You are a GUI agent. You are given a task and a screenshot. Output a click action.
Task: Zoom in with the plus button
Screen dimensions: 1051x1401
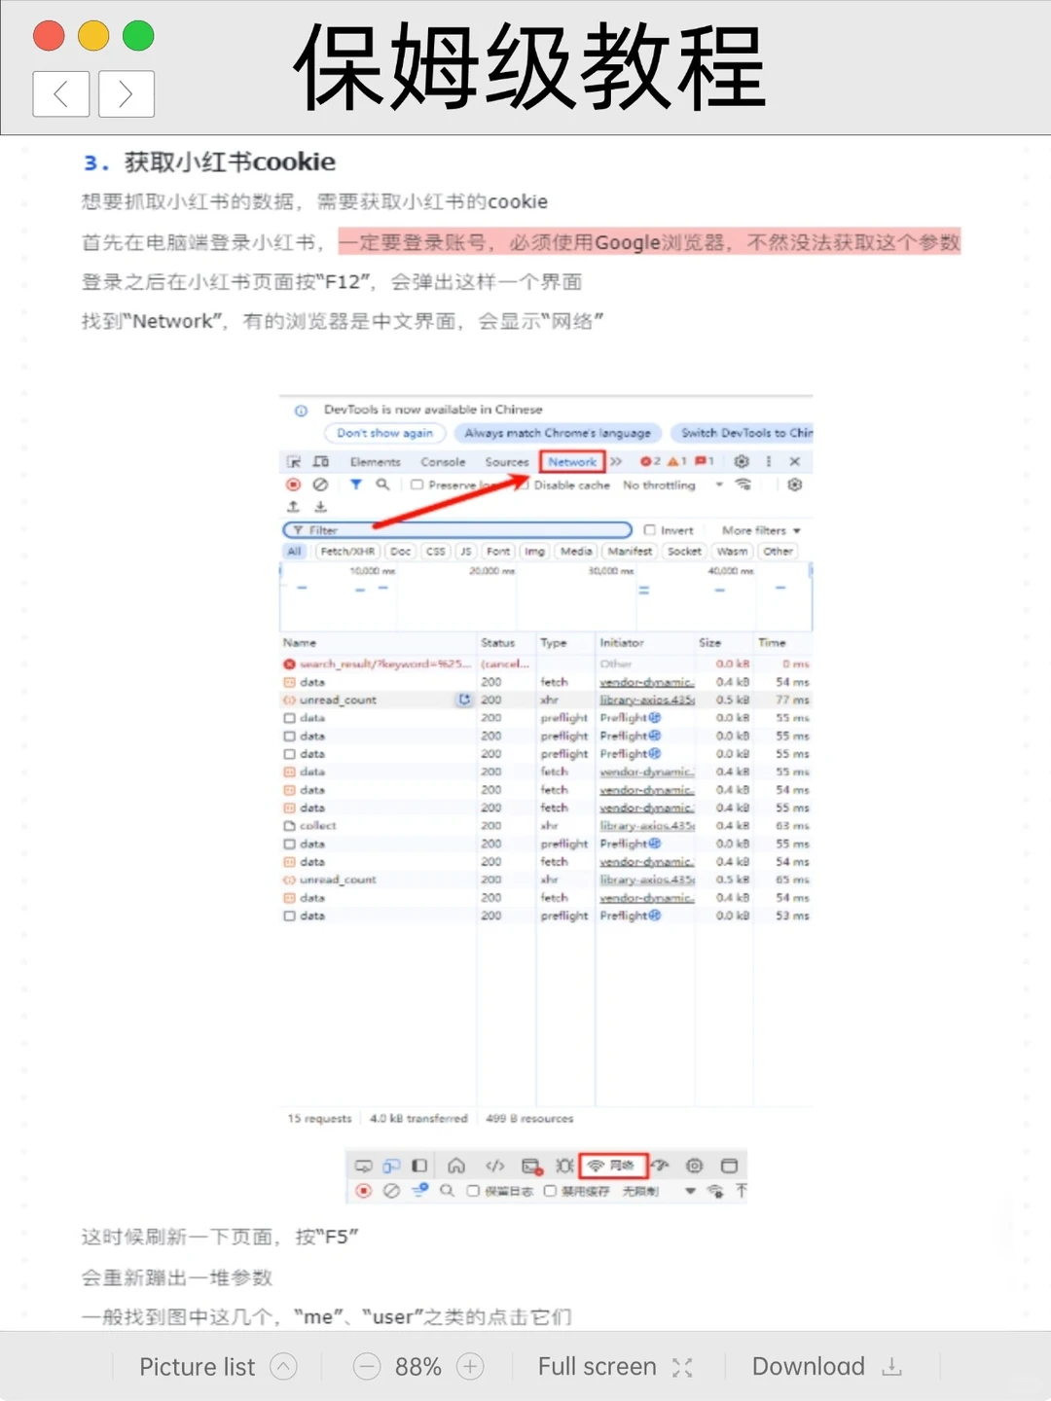(x=470, y=1367)
